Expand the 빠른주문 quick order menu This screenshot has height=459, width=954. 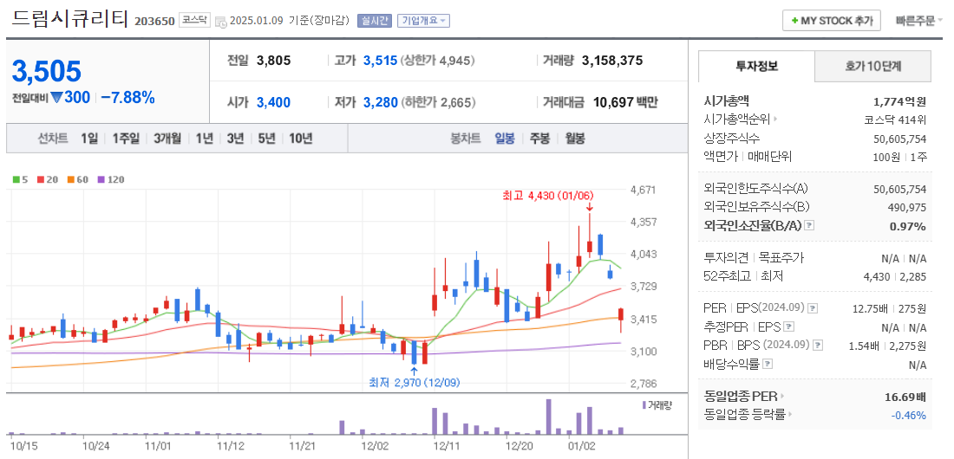coord(918,21)
